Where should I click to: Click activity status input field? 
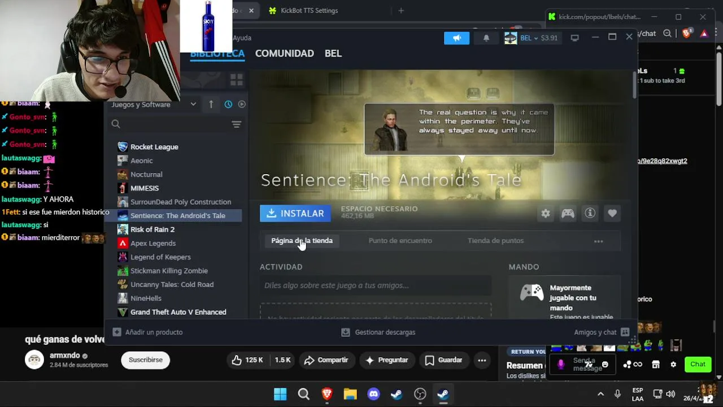(x=376, y=285)
